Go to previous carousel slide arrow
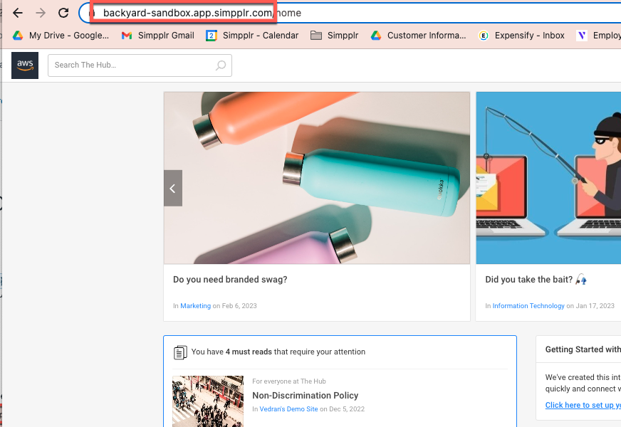The height and width of the screenshot is (427, 621). 173,189
